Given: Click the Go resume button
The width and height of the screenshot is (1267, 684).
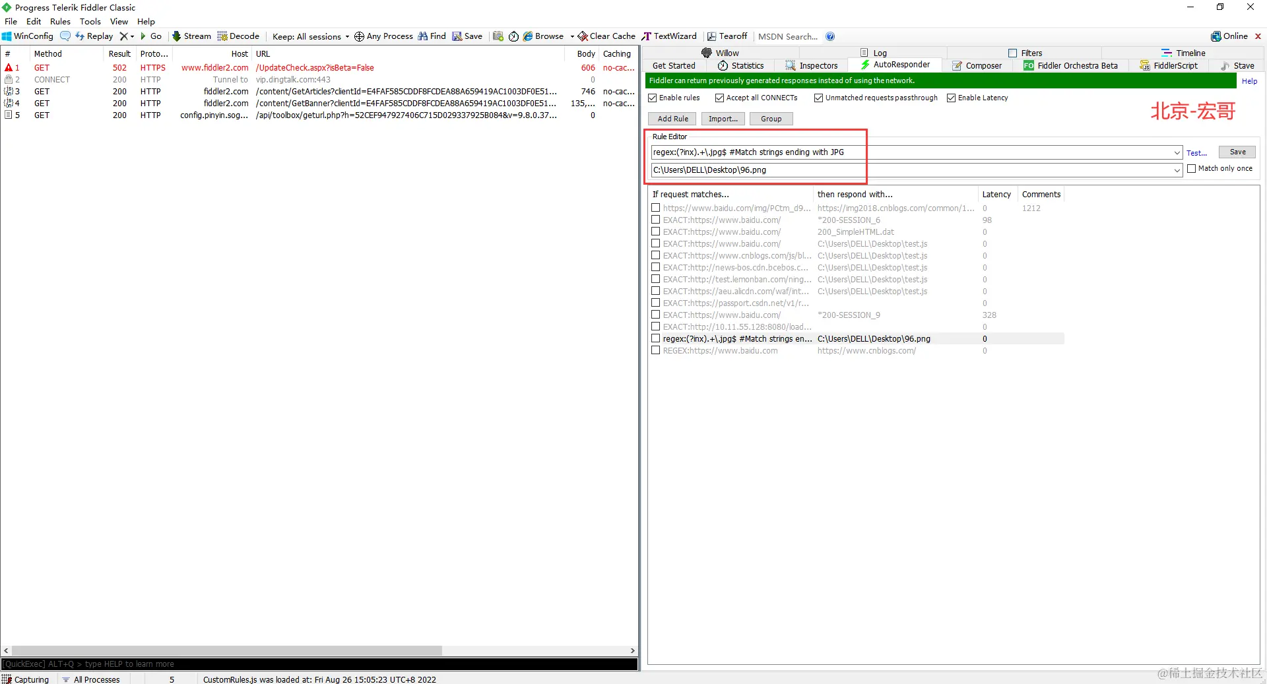Looking at the screenshot, I should (x=151, y=36).
